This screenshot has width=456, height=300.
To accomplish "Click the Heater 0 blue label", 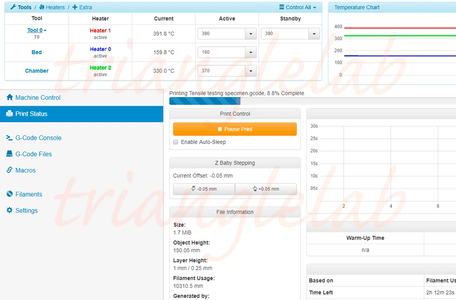I will tap(100, 49).
